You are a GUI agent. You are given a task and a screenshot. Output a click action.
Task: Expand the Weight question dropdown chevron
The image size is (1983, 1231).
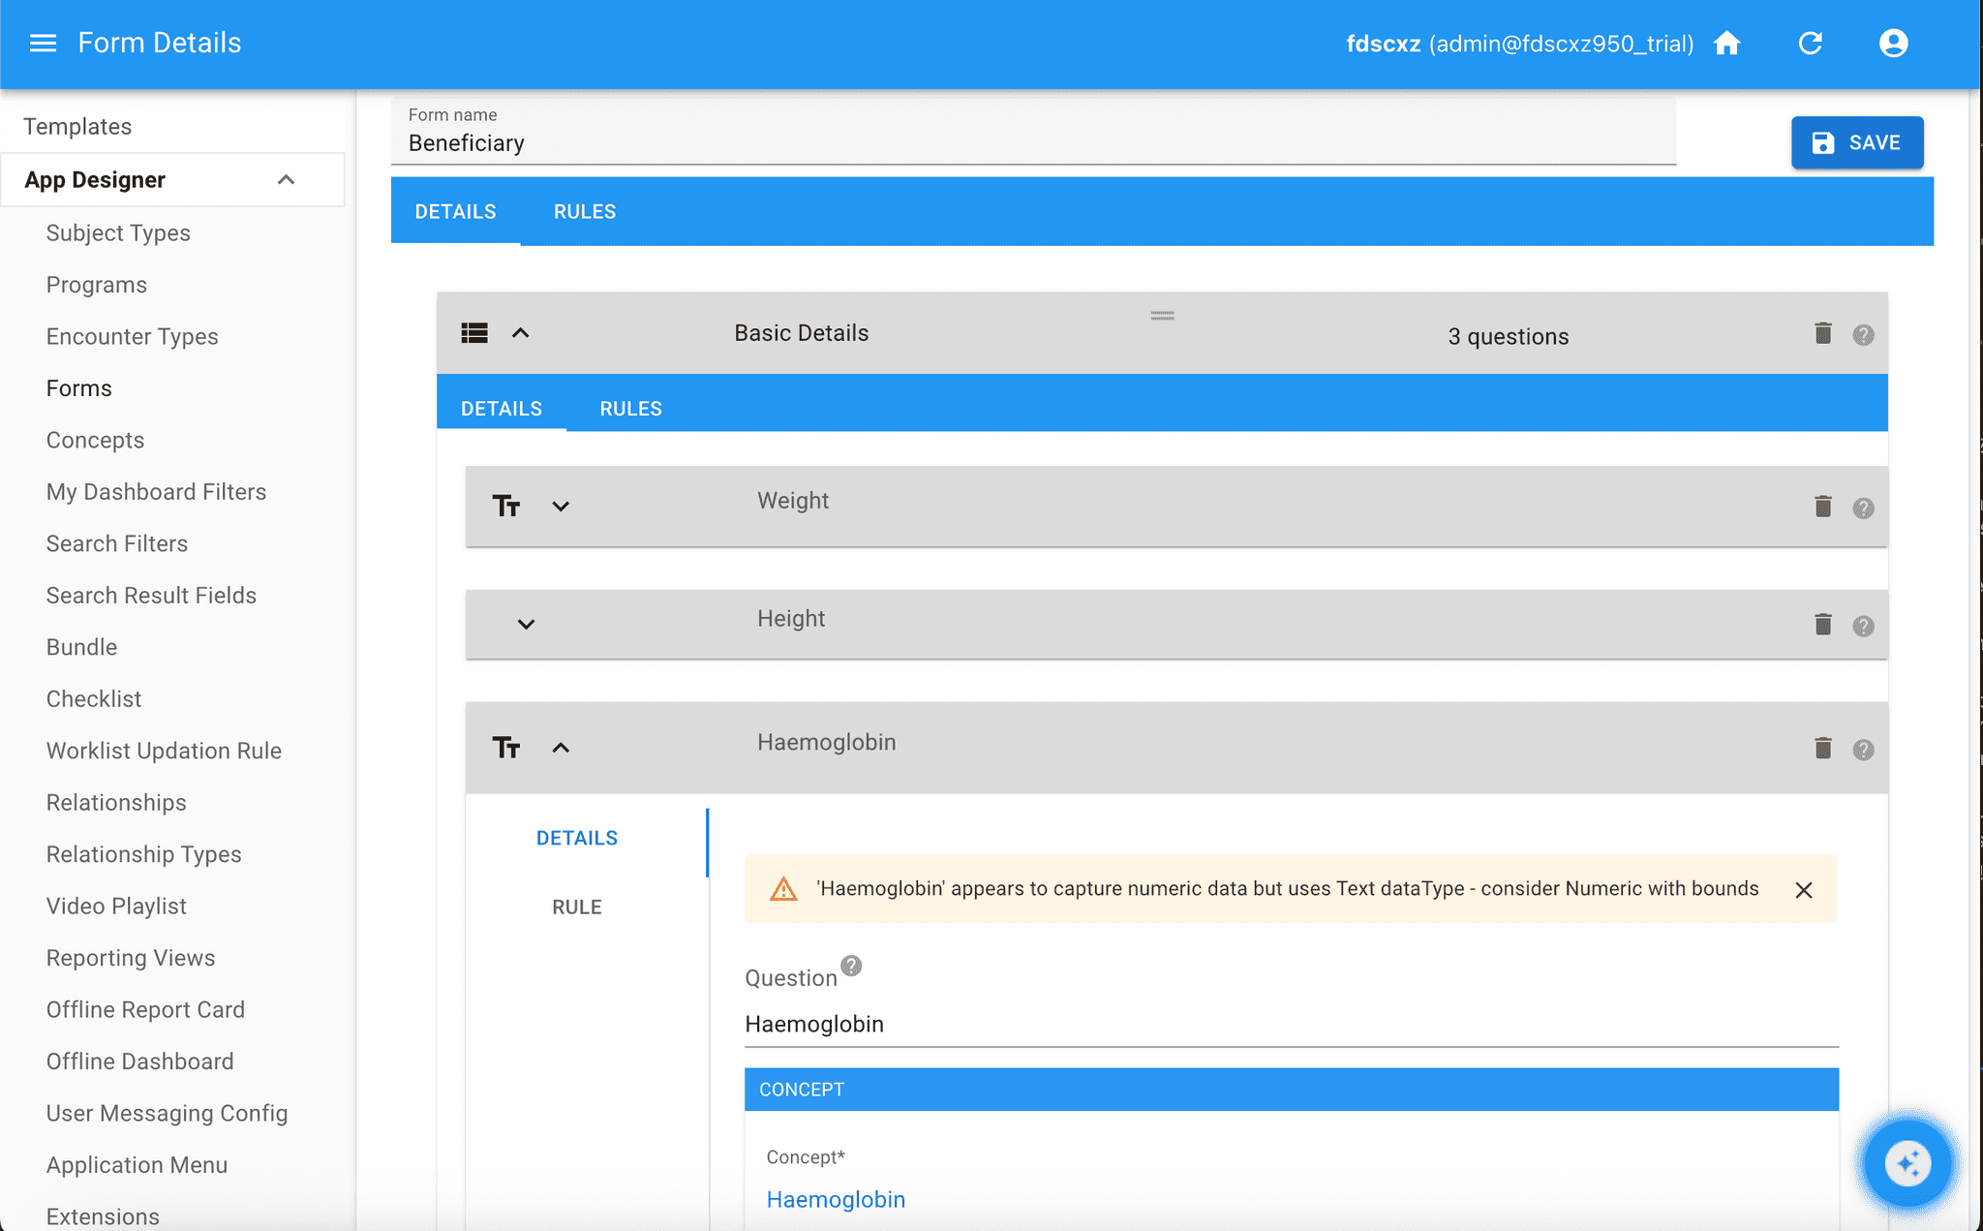[560, 505]
